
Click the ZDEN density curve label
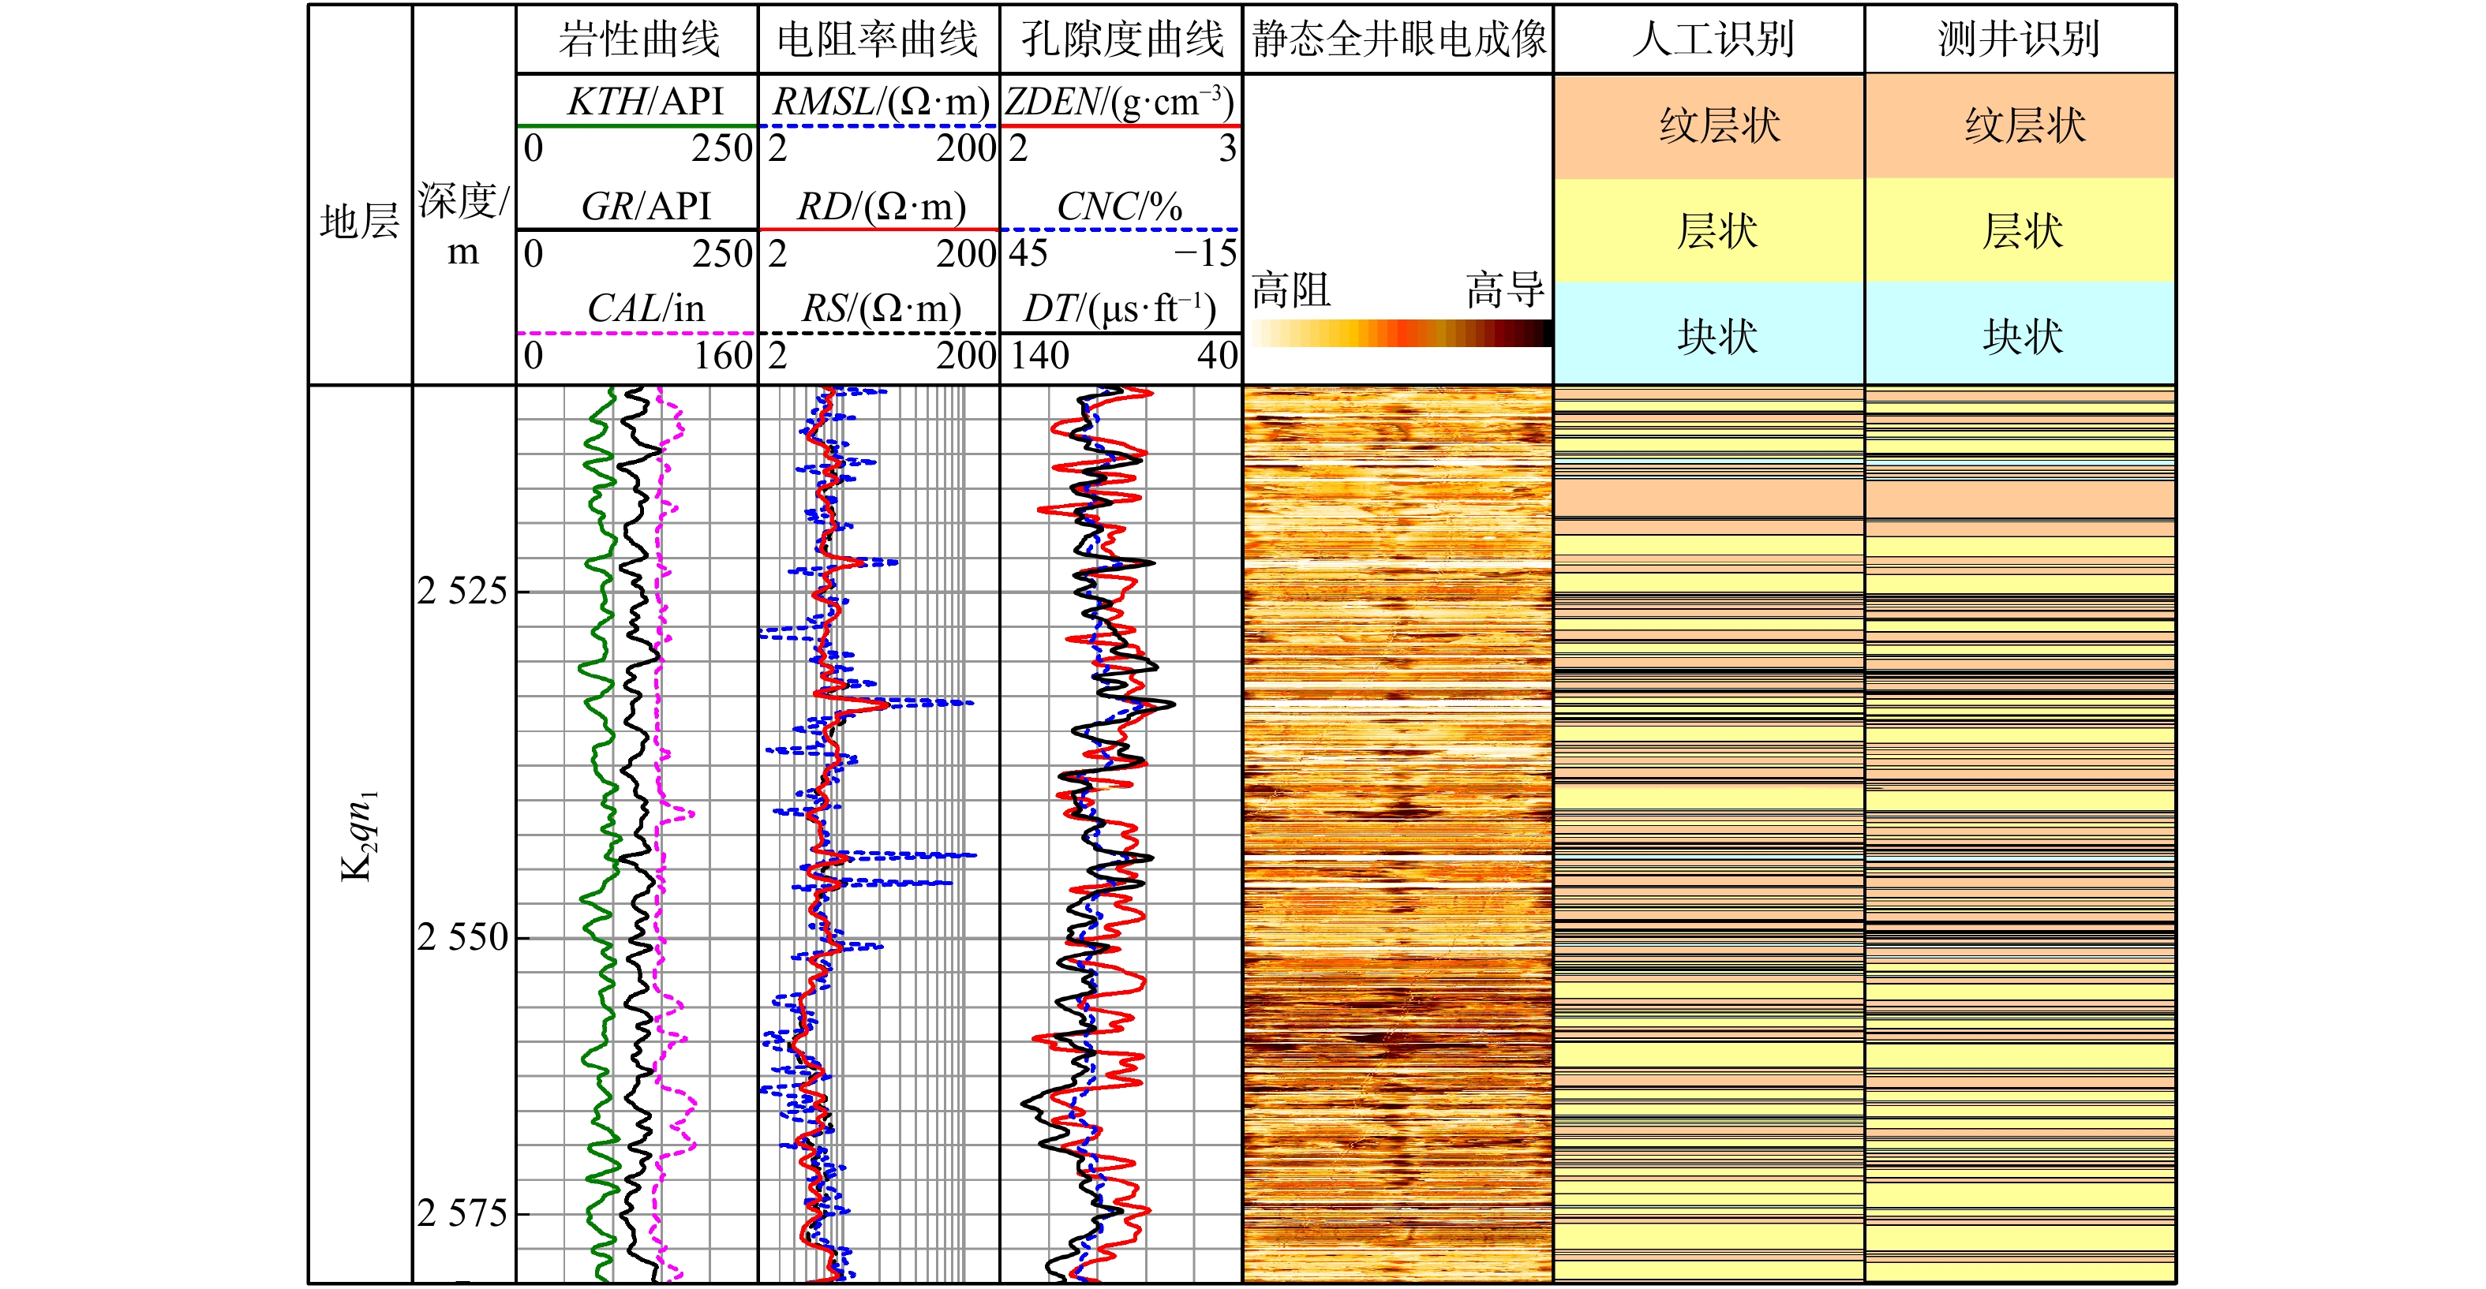(x=1121, y=103)
